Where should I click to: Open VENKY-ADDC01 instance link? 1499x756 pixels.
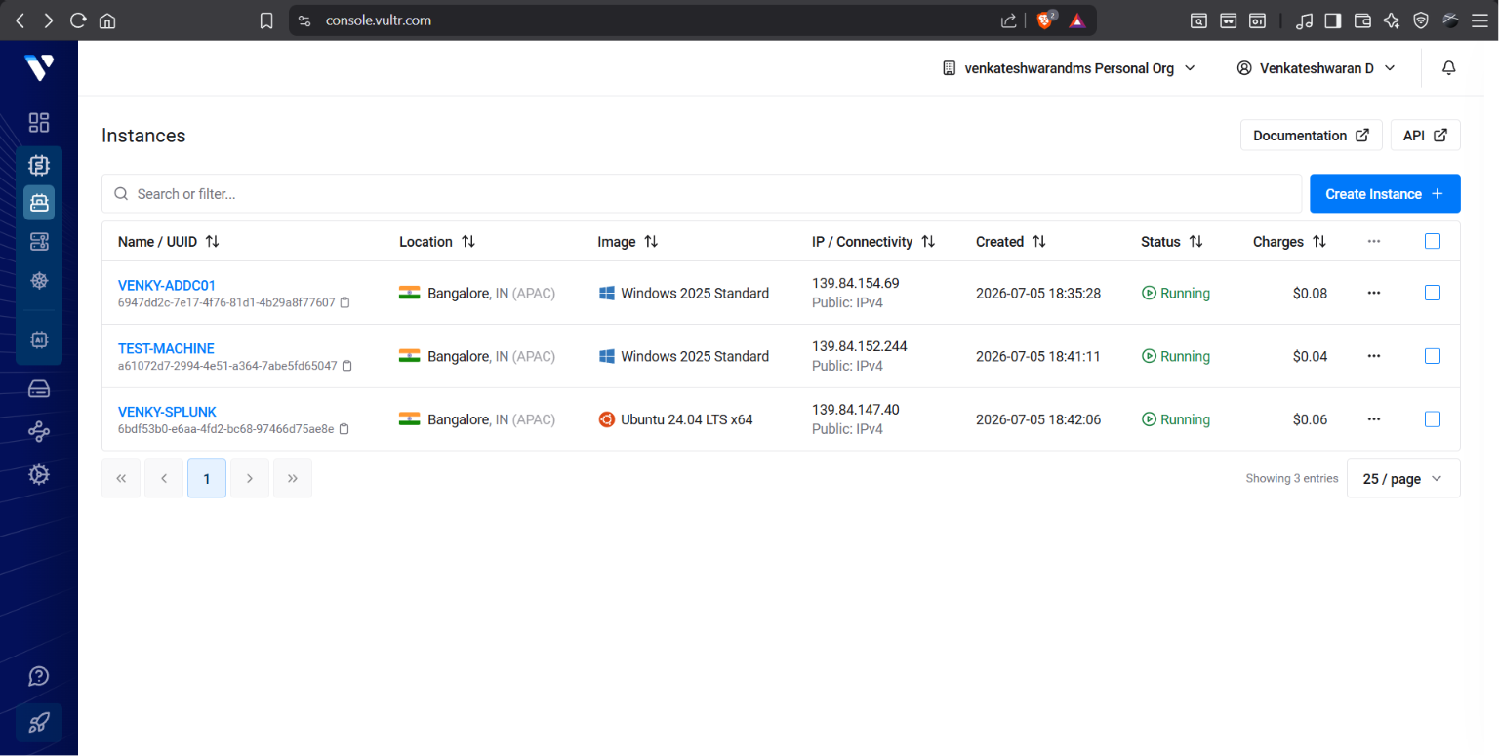point(167,285)
